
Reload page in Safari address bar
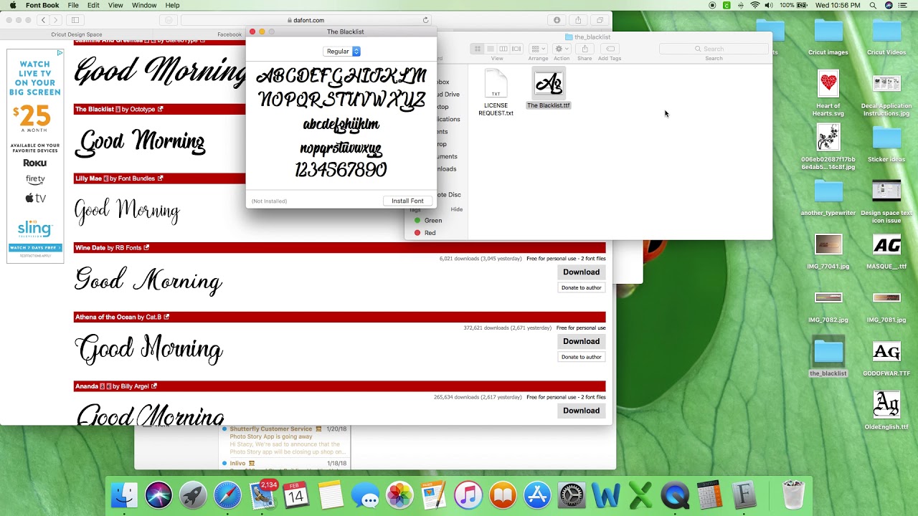(425, 20)
